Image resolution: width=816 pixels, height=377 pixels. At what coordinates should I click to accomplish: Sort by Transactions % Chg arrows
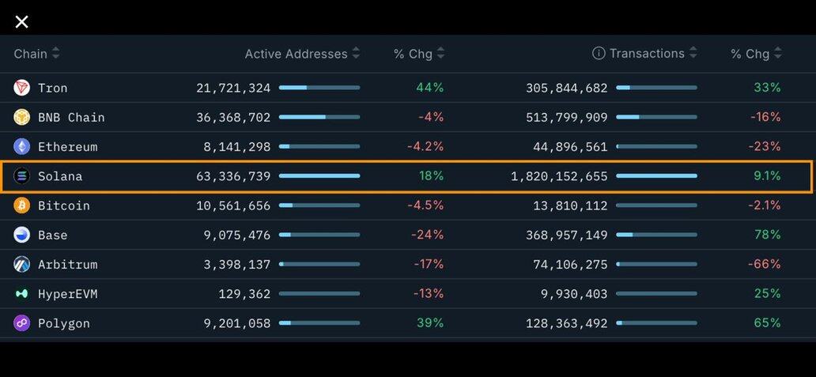pyautogui.click(x=778, y=54)
